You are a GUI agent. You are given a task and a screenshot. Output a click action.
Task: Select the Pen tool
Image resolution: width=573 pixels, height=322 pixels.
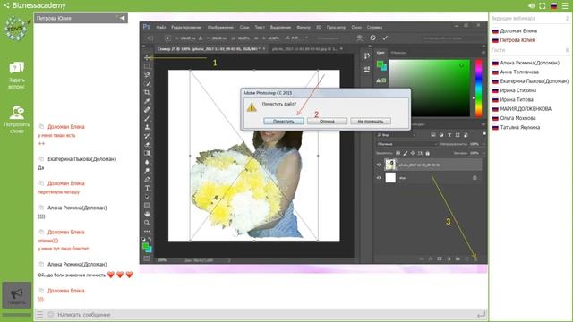click(x=147, y=179)
